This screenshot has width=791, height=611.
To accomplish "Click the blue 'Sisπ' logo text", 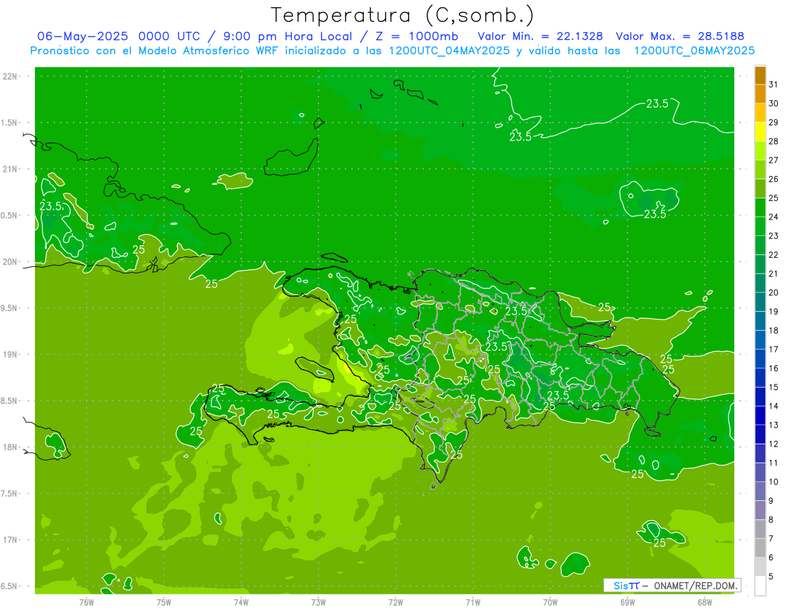I will click(x=626, y=585).
